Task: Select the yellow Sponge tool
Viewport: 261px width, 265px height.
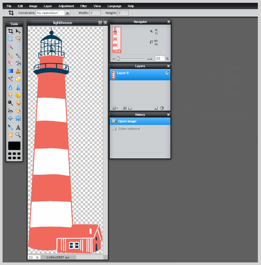Action: [x=18, y=95]
